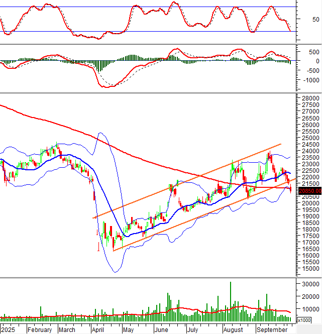Select the blue horizontal oversold line
322x334 pixels.
tap(151, 32)
